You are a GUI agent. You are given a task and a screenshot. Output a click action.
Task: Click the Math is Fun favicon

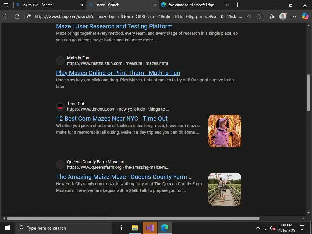[60, 61]
